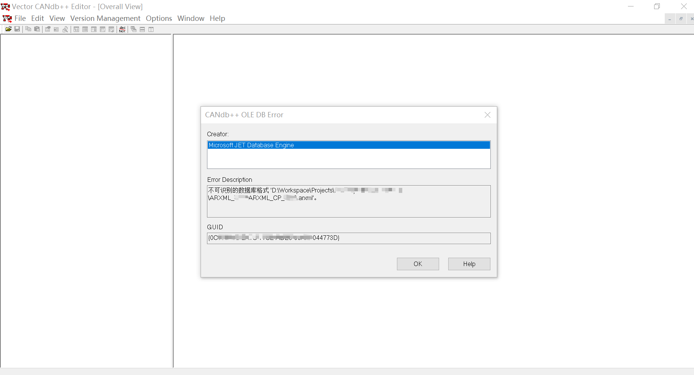
Task: Open the View menu
Action: click(x=57, y=18)
